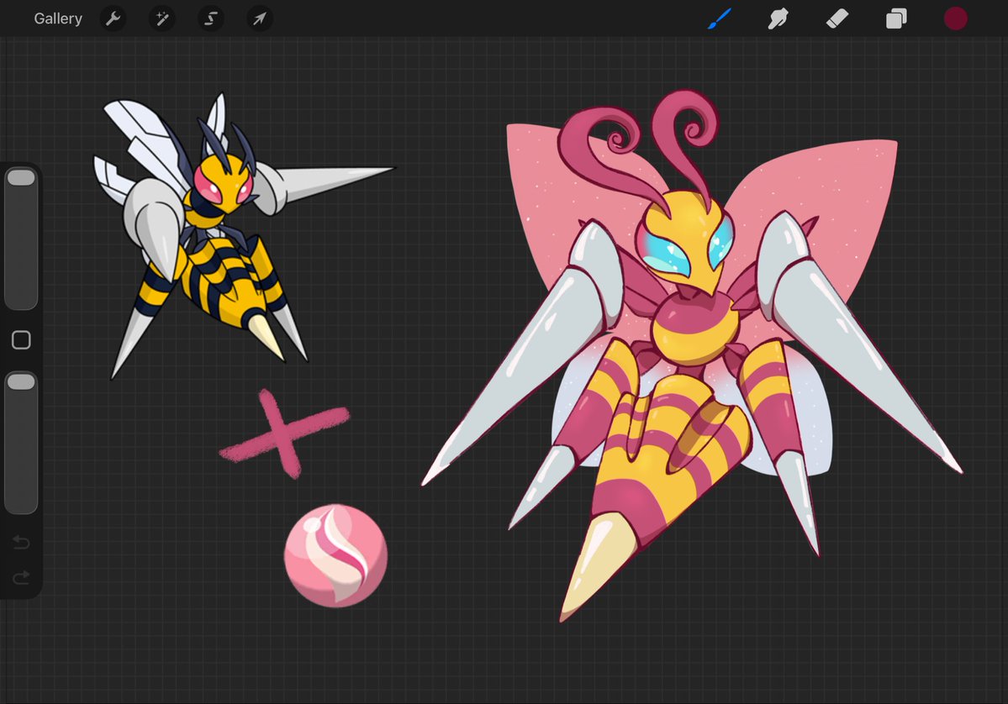Open the active color picker swatch
Viewport: 1008px width, 704px height.
(x=955, y=18)
